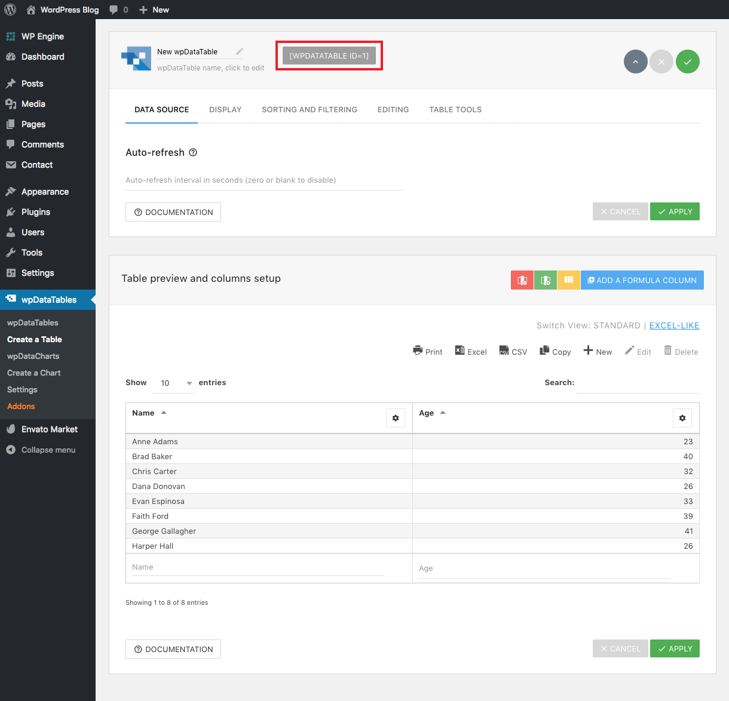Viewport: 729px width, 701px height.
Task: Click the Print table tool
Action: tap(428, 351)
